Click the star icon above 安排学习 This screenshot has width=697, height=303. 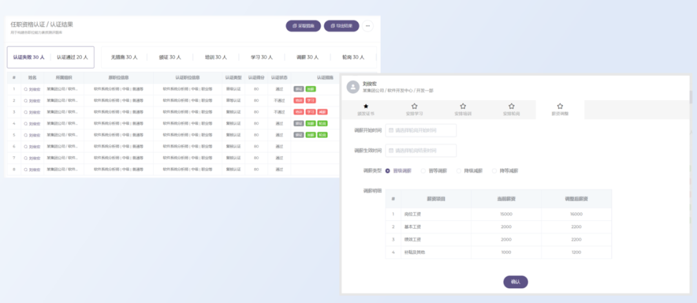(414, 107)
